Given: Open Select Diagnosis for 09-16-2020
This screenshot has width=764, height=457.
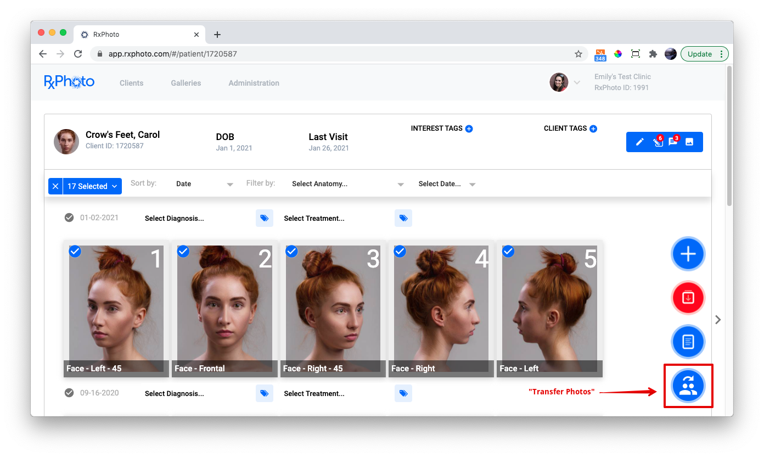Looking at the screenshot, I should (175, 393).
